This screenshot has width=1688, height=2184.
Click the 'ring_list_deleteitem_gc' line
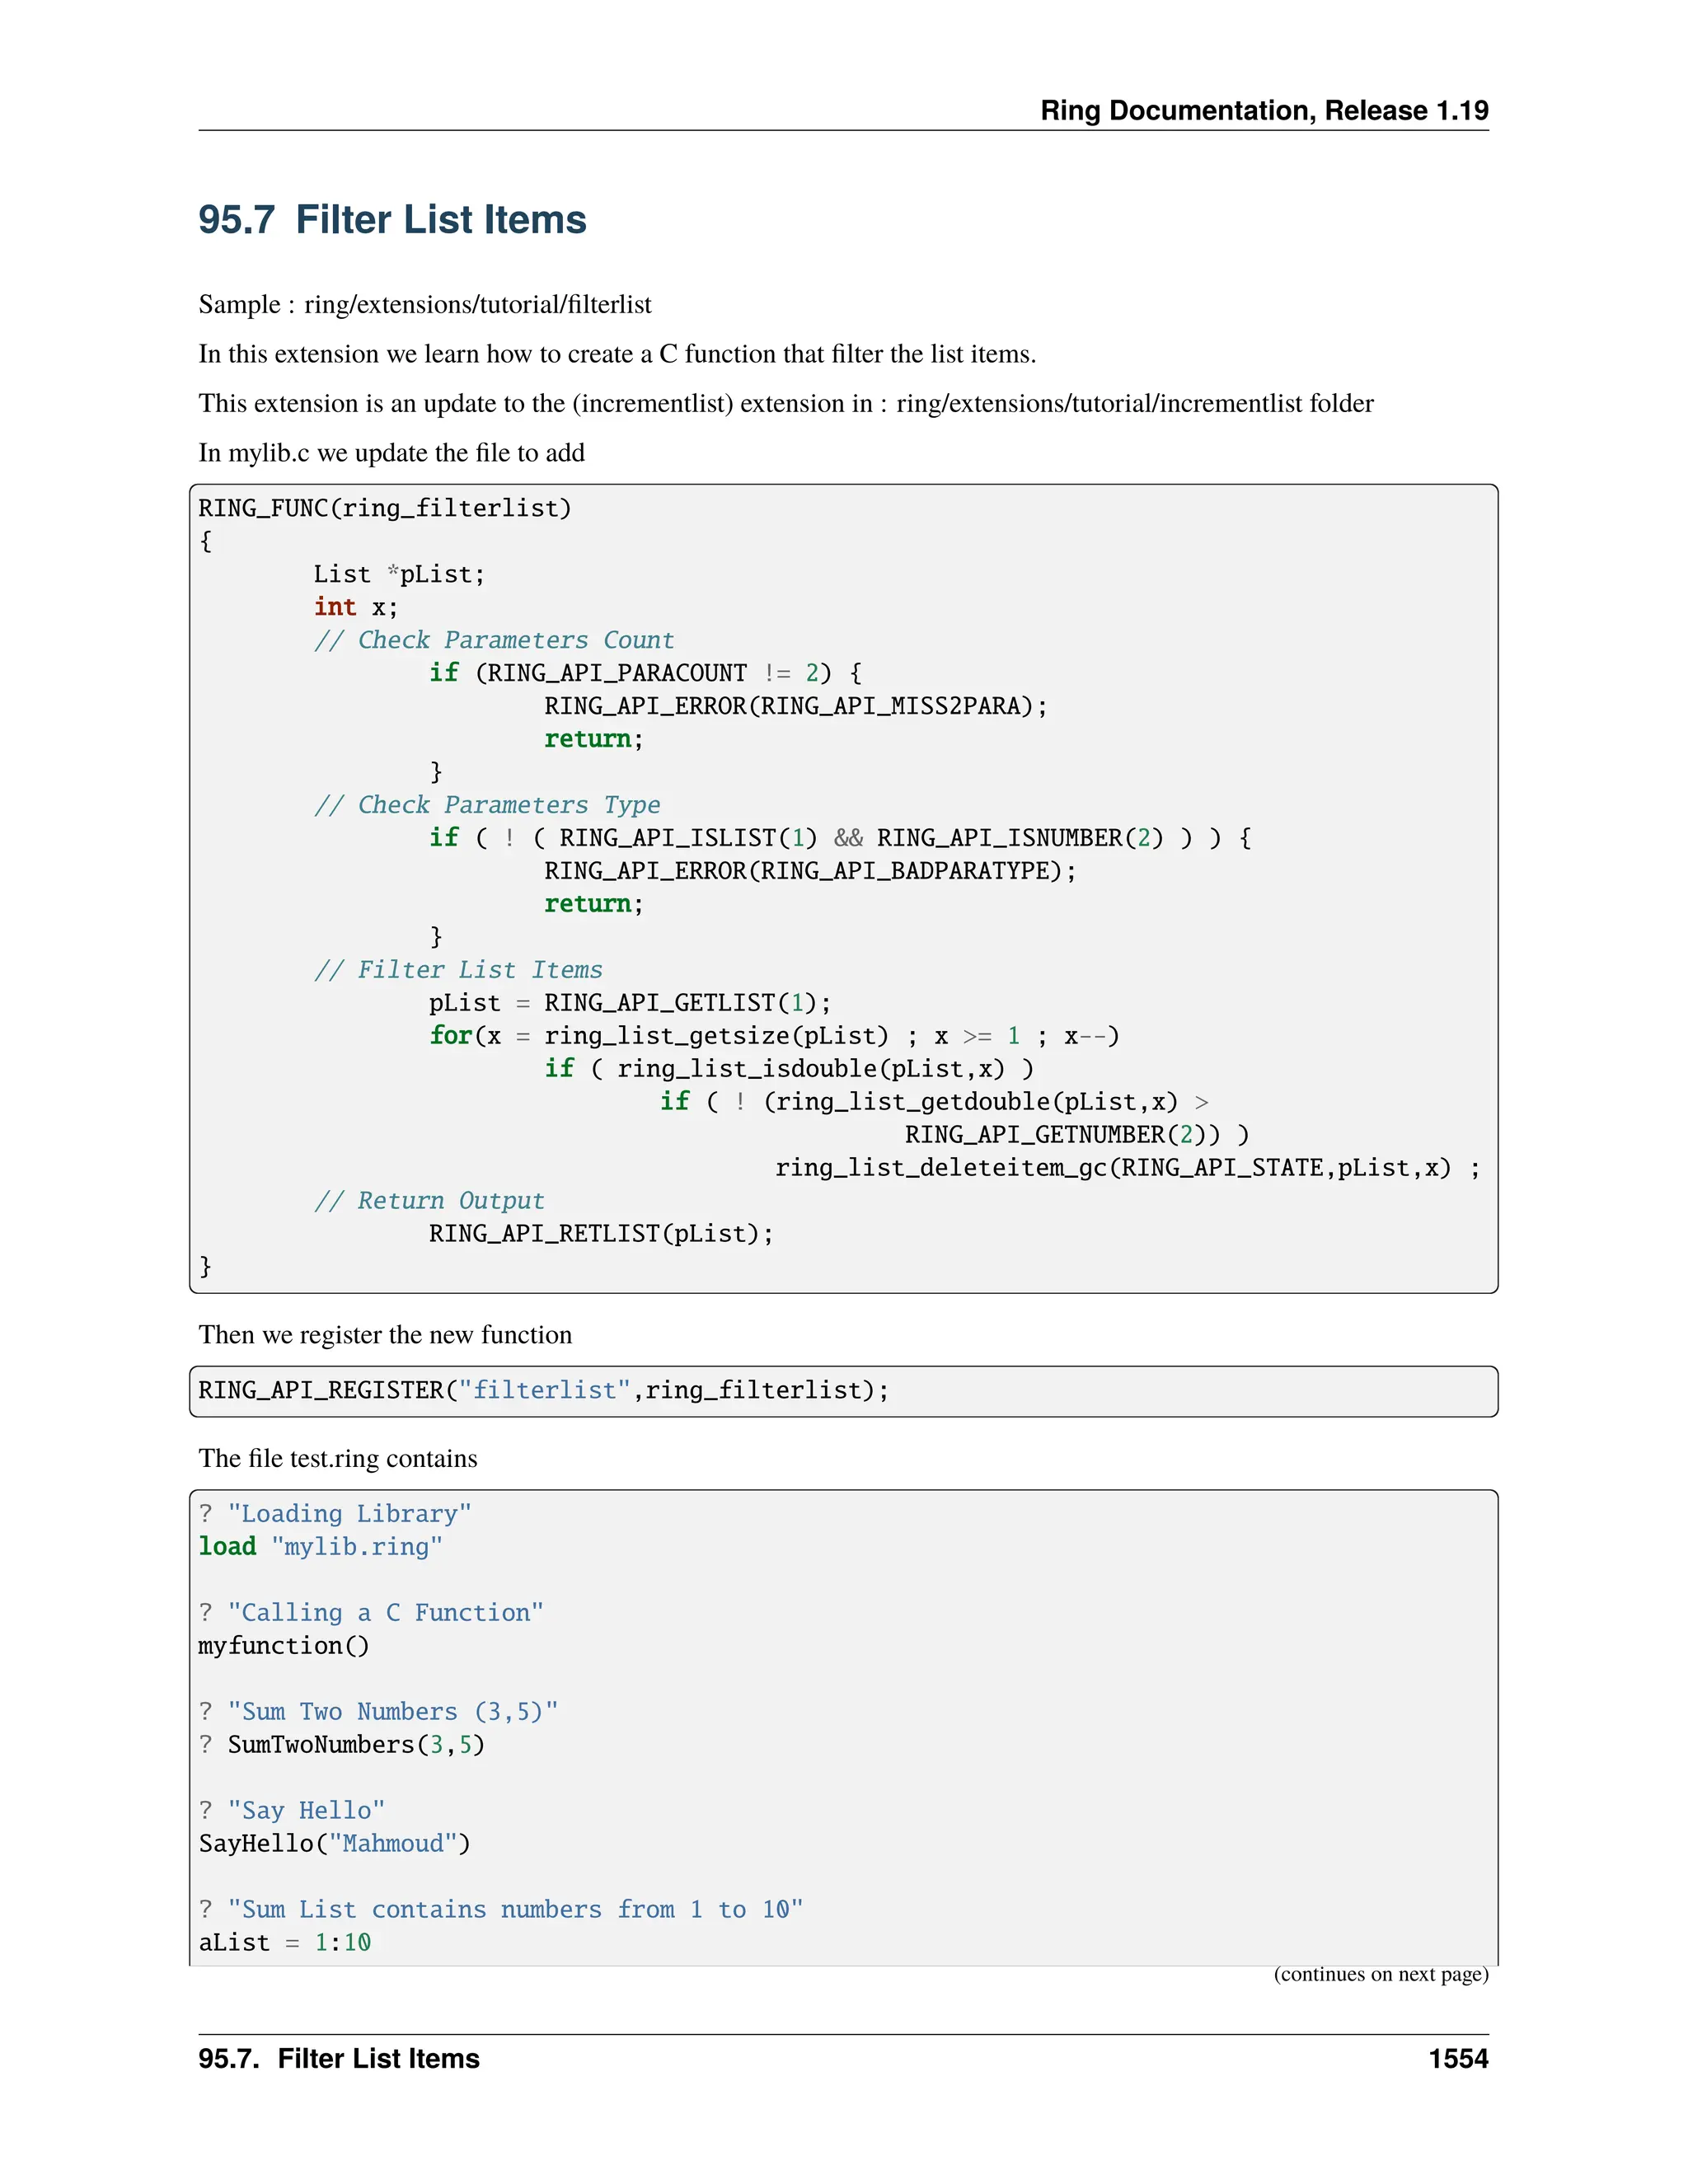(1128, 1168)
